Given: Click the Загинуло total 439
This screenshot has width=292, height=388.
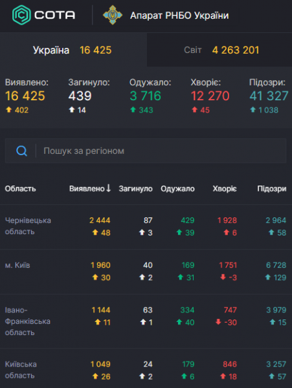Looking at the screenshot, I should pos(80,96).
